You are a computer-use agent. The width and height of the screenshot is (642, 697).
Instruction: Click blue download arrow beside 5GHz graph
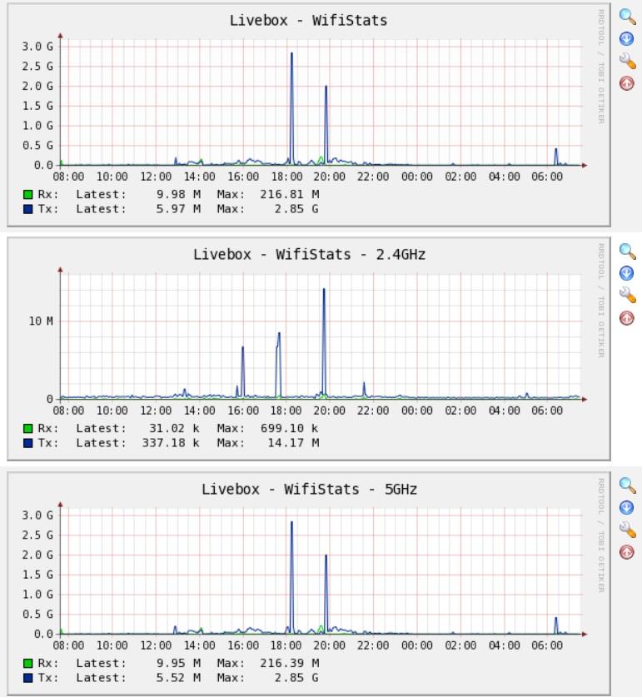(x=626, y=508)
